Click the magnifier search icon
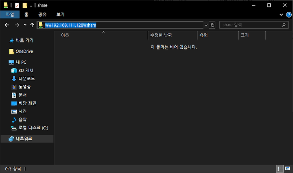 pos(284,25)
